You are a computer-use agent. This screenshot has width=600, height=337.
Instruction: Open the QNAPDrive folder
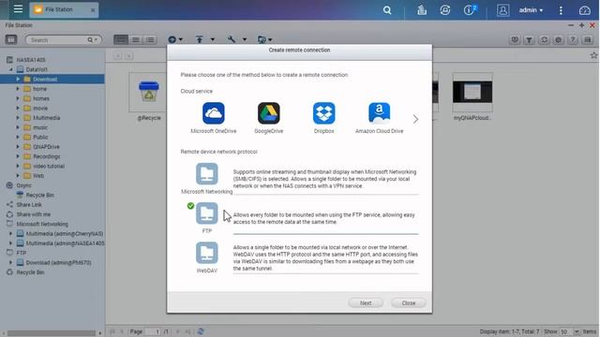click(46, 147)
